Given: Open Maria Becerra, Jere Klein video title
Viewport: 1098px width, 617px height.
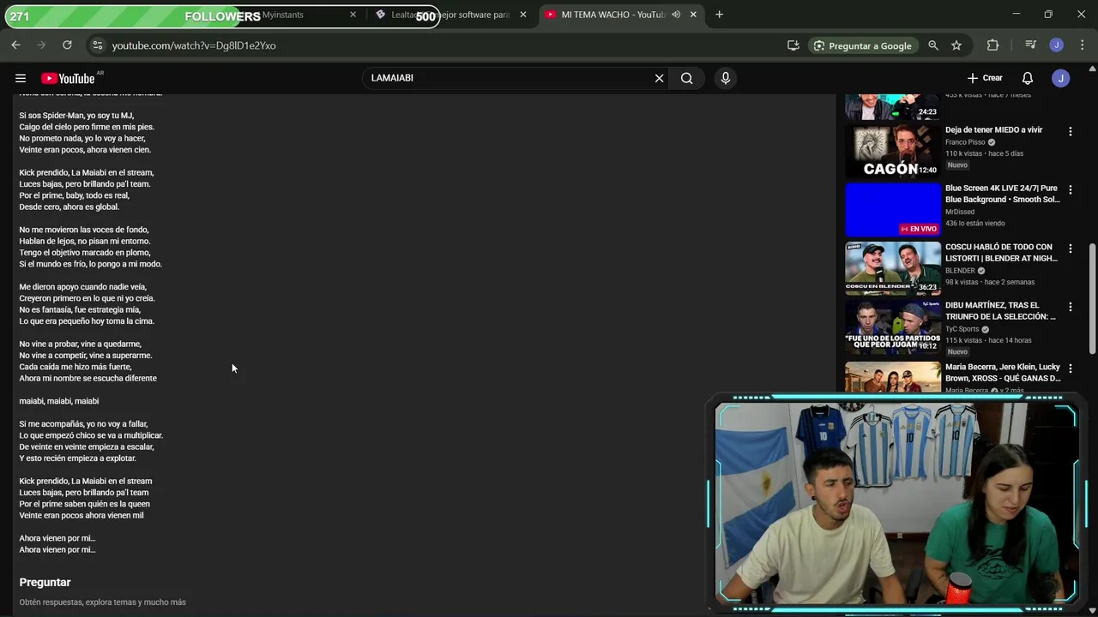Looking at the screenshot, I should (1003, 372).
